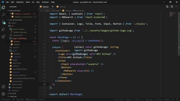Open .env.example file
The width and height of the screenshot is (180, 101).
pyautogui.click(x=22, y=88)
